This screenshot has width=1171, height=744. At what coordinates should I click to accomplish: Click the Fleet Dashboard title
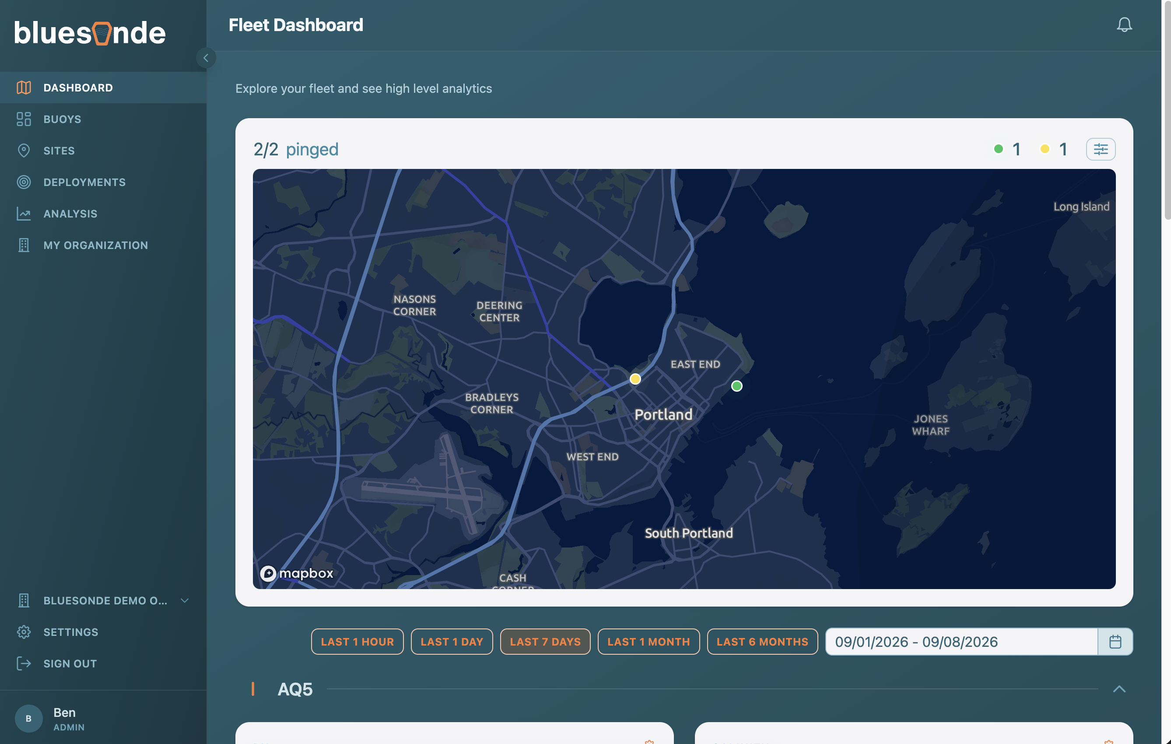[296, 25]
